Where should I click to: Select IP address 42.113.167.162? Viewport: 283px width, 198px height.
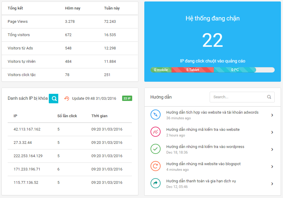pos(27,129)
